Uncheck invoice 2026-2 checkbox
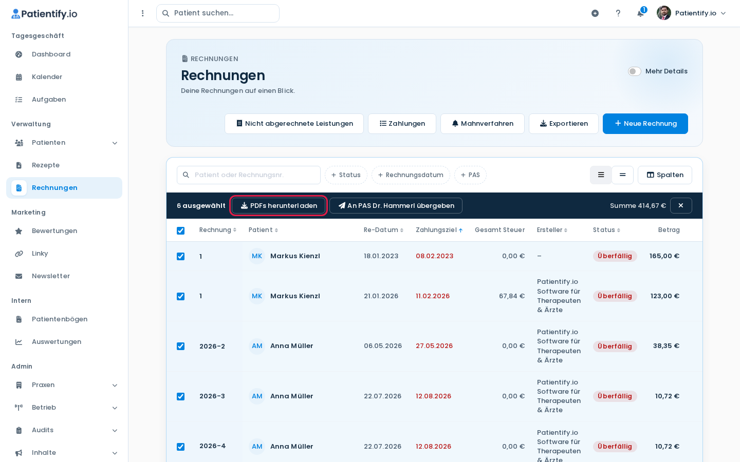Image resolution: width=740 pixels, height=462 pixels. pyautogui.click(x=180, y=346)
